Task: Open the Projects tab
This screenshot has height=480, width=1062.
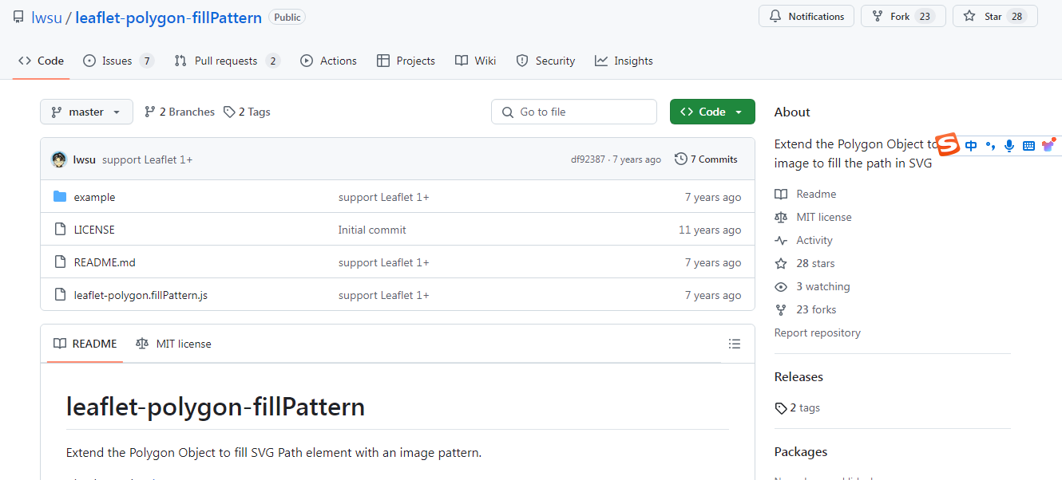Action: coord(406,61)
